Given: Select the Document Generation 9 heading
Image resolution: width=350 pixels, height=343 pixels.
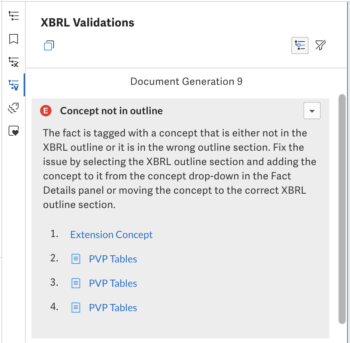Looking at the screenshot, I should pos(186,81).
